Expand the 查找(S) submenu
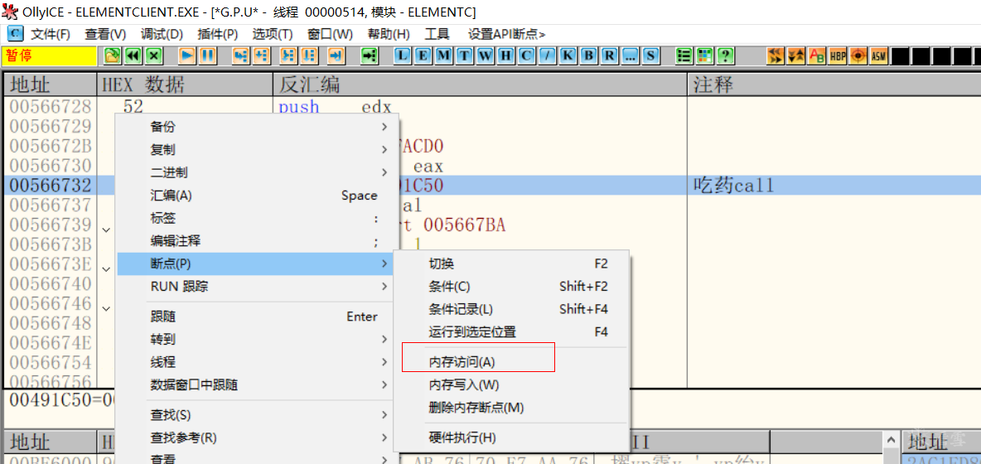Screen dimensions: 981x464 259,415
